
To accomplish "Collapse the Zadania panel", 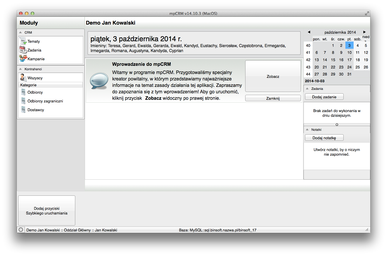I will tap(307, 88).
